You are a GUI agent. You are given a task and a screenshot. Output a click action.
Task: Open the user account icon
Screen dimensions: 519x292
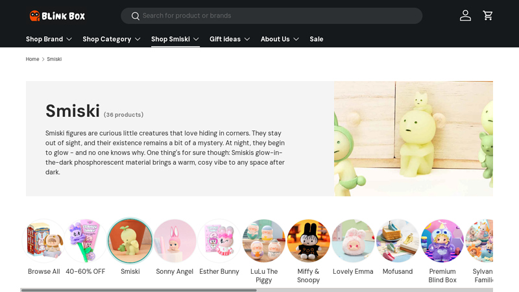[465, 16]
